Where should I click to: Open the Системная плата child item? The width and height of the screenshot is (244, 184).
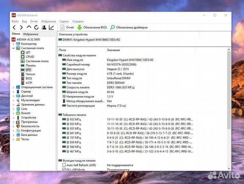37,61
